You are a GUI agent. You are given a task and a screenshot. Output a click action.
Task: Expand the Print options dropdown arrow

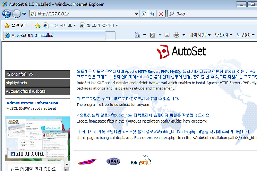[x=184, y=35]
